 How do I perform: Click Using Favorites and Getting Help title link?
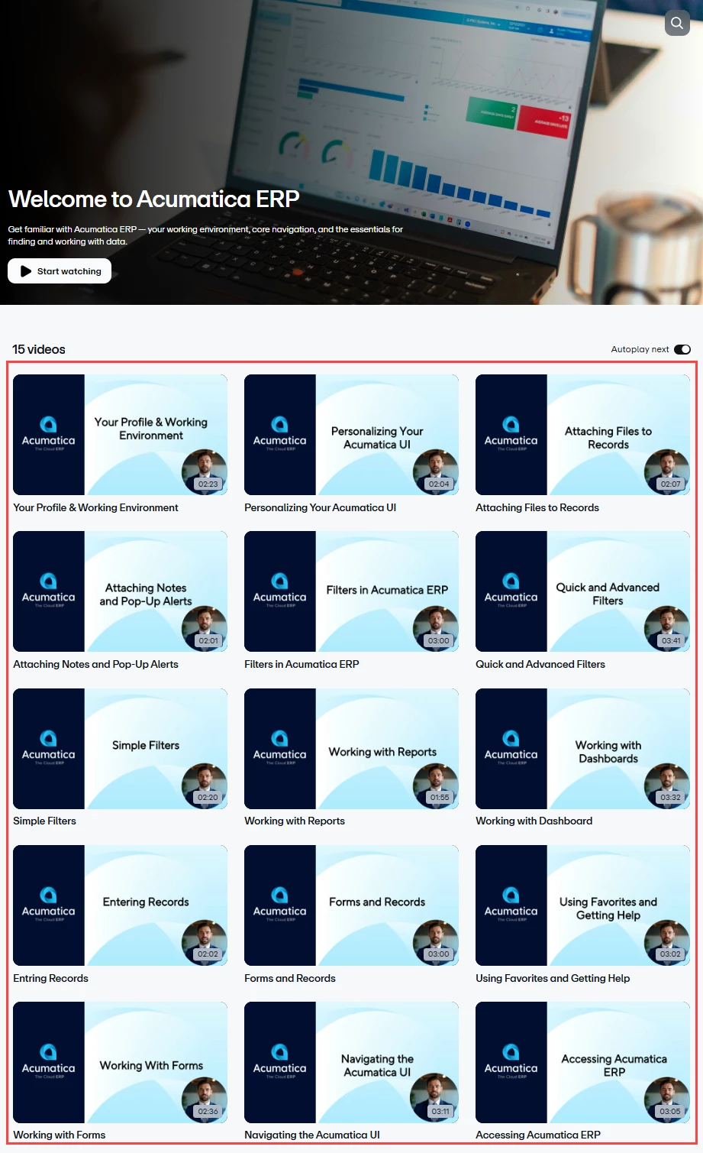point(553,978)
